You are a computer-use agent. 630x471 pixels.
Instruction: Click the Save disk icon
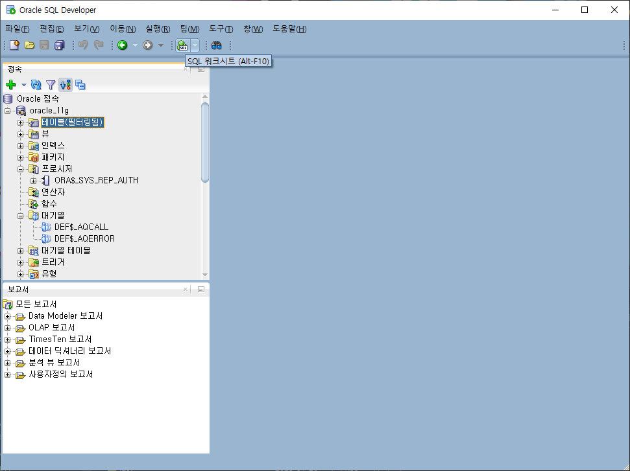44,45
